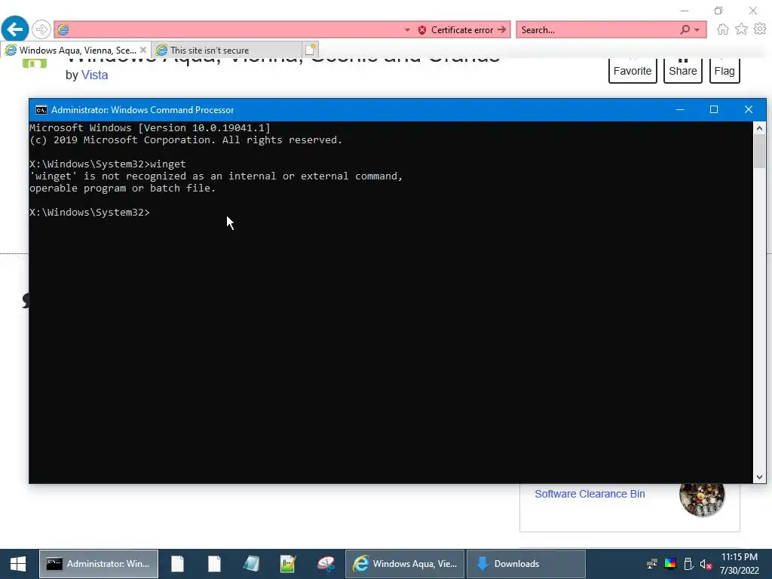
Task: Close the Windows Aqua, Vienna tab
Action: point(142,50)
